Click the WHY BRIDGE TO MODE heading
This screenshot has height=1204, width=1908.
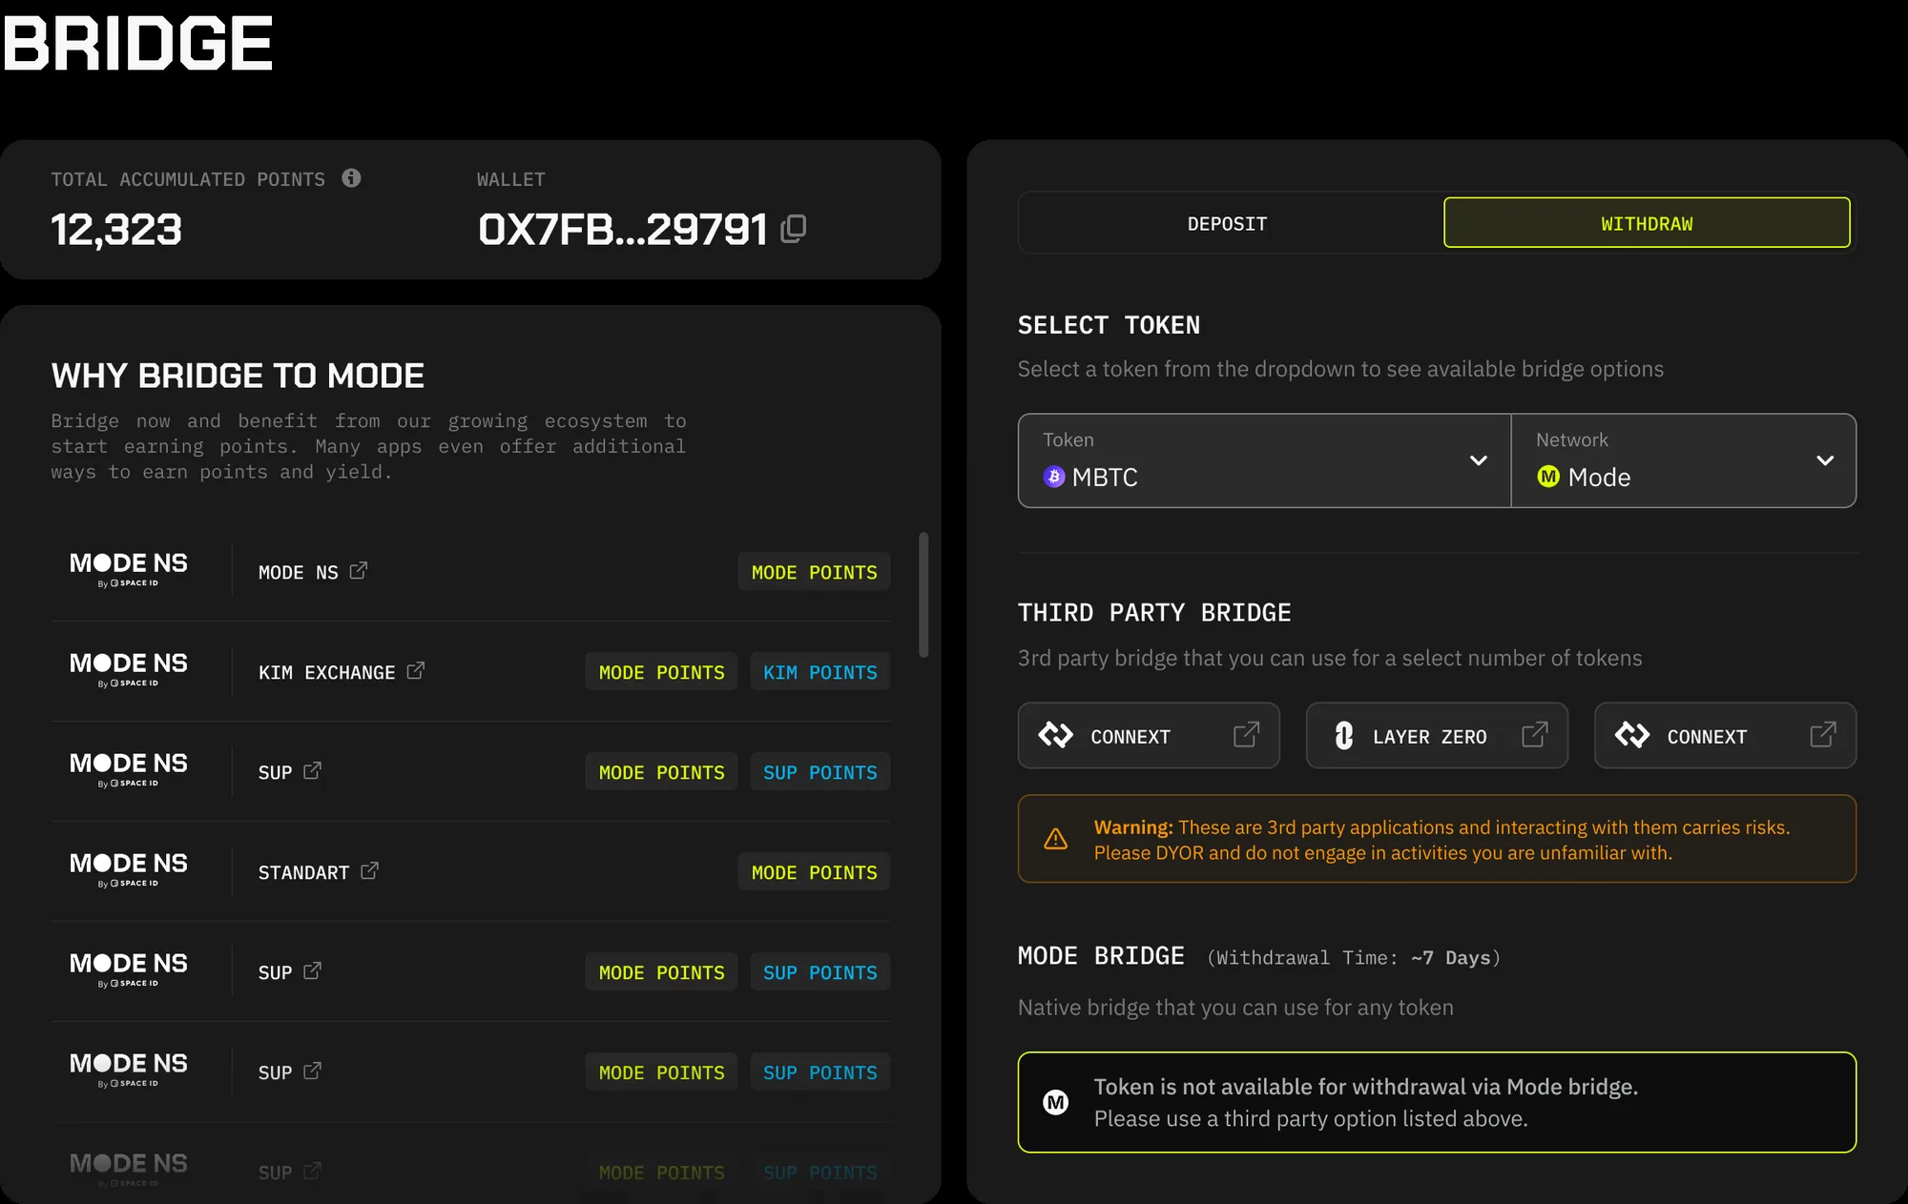(x=238, y=376)
